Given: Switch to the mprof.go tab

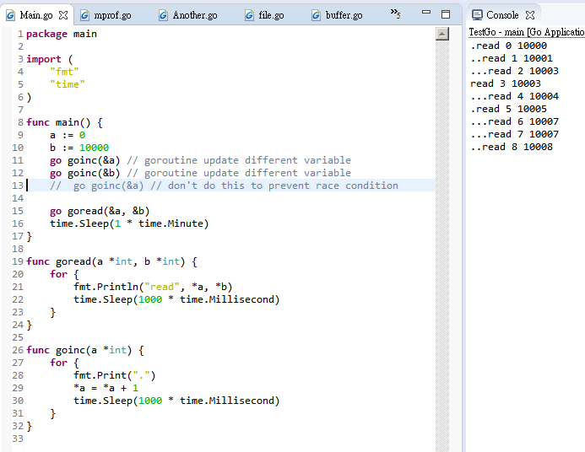Looking at the screenshot, I should tap(111, 15).
